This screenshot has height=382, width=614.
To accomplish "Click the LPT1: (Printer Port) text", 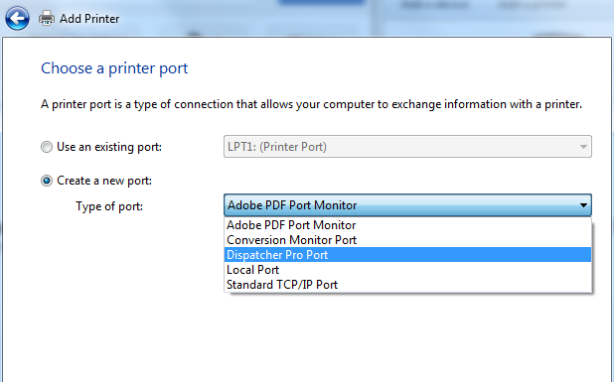I will [x=277, y=147].
